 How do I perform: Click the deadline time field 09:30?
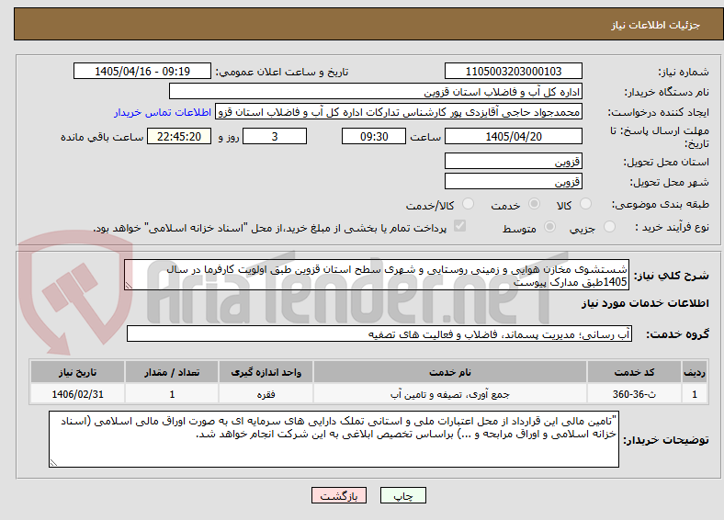tap(374, 136)
